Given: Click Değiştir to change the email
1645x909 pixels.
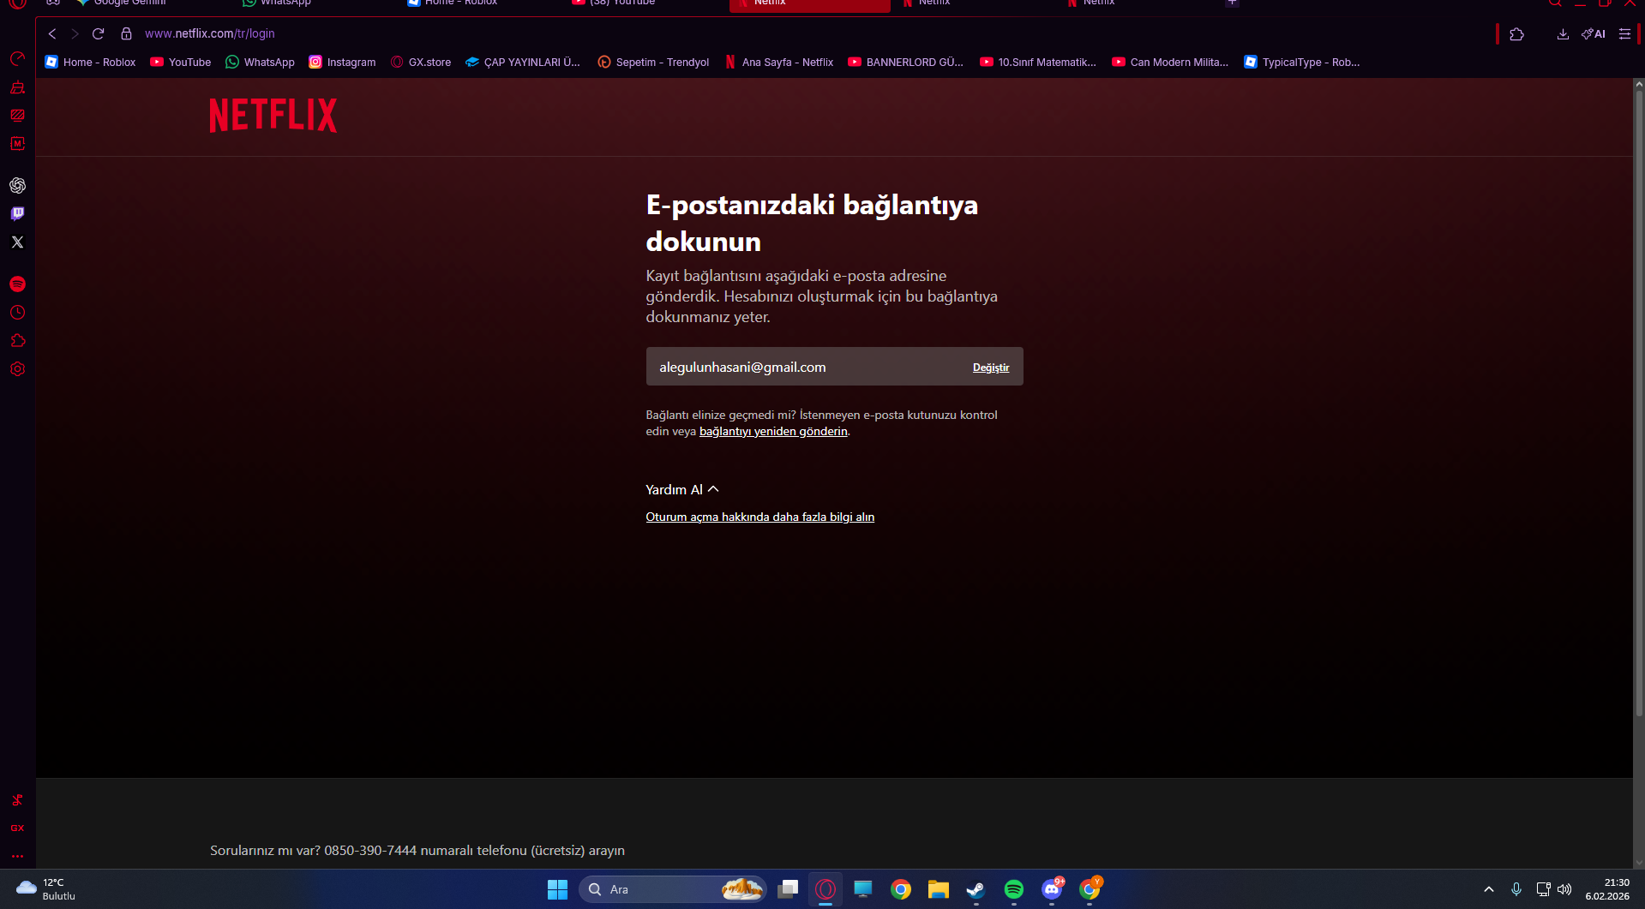Looking at the screenshot, I should tap(991, 368).
